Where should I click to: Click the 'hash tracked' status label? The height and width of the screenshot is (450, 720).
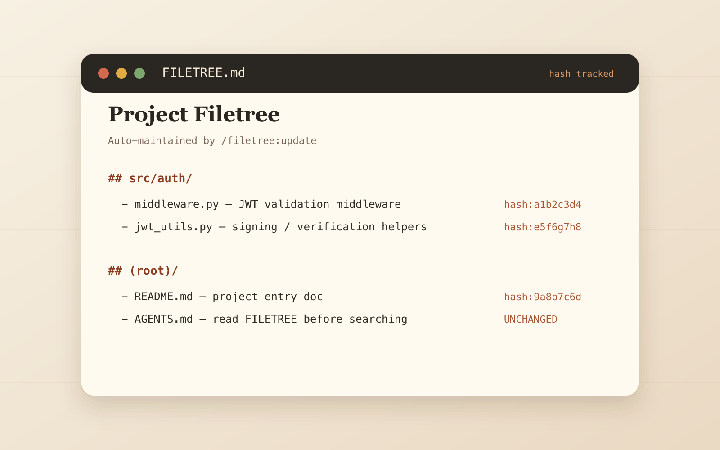point(581,74)
